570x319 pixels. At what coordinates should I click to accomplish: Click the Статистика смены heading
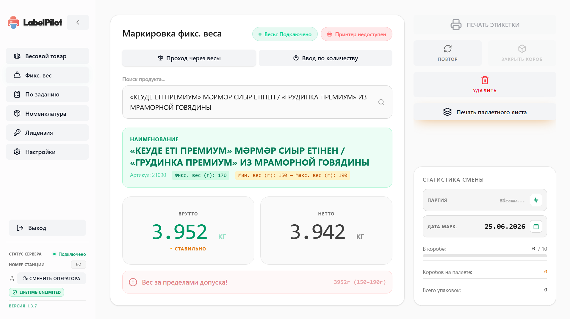(x=453, y=180)
